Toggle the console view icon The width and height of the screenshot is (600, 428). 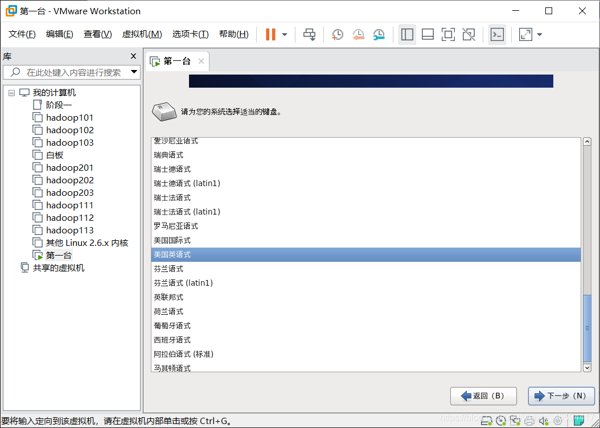pyautogui.click(x=497, y=34)
